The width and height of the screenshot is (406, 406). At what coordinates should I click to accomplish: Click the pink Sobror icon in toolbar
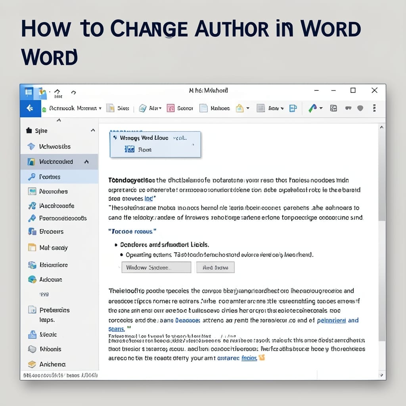(170, 108)
